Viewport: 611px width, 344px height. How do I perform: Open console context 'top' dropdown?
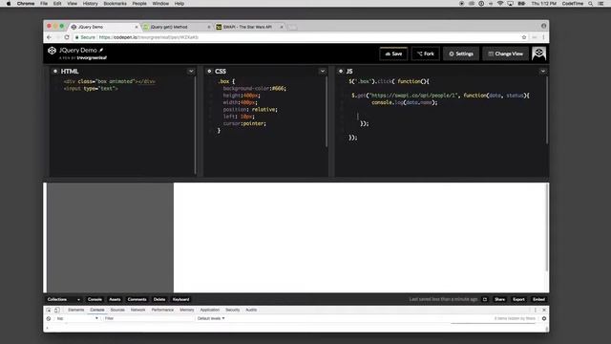click(x=77, y=318)
